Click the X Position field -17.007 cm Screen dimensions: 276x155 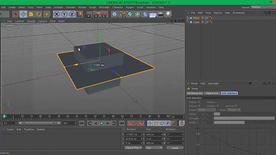(x=133, y=134)
